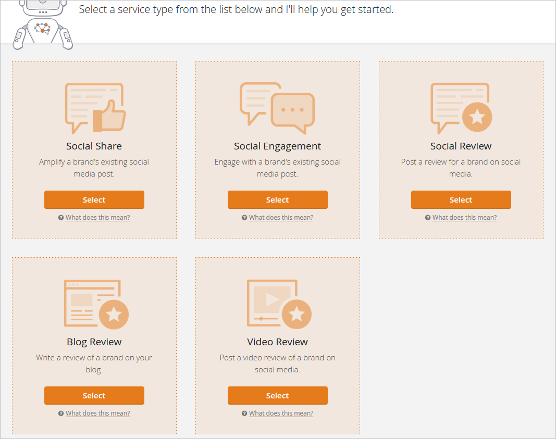Click the 'Video Review' card title

tap(277, 342)
